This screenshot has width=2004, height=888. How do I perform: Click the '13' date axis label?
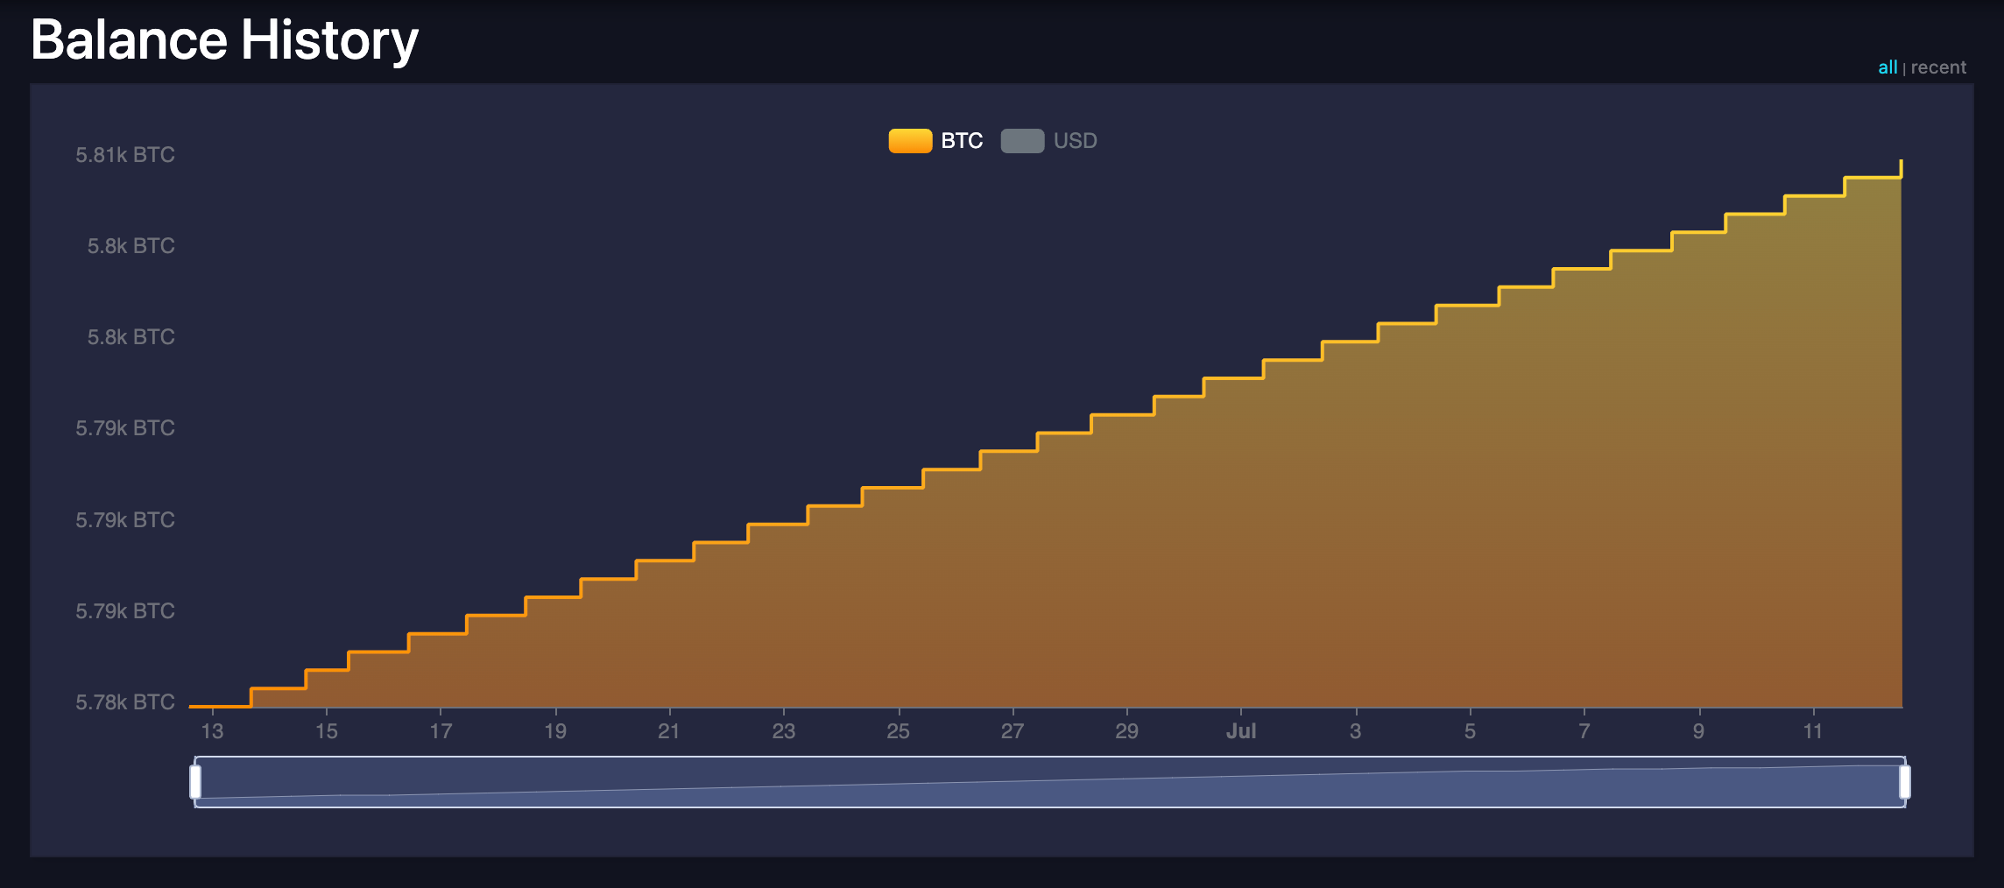point(212,731)
